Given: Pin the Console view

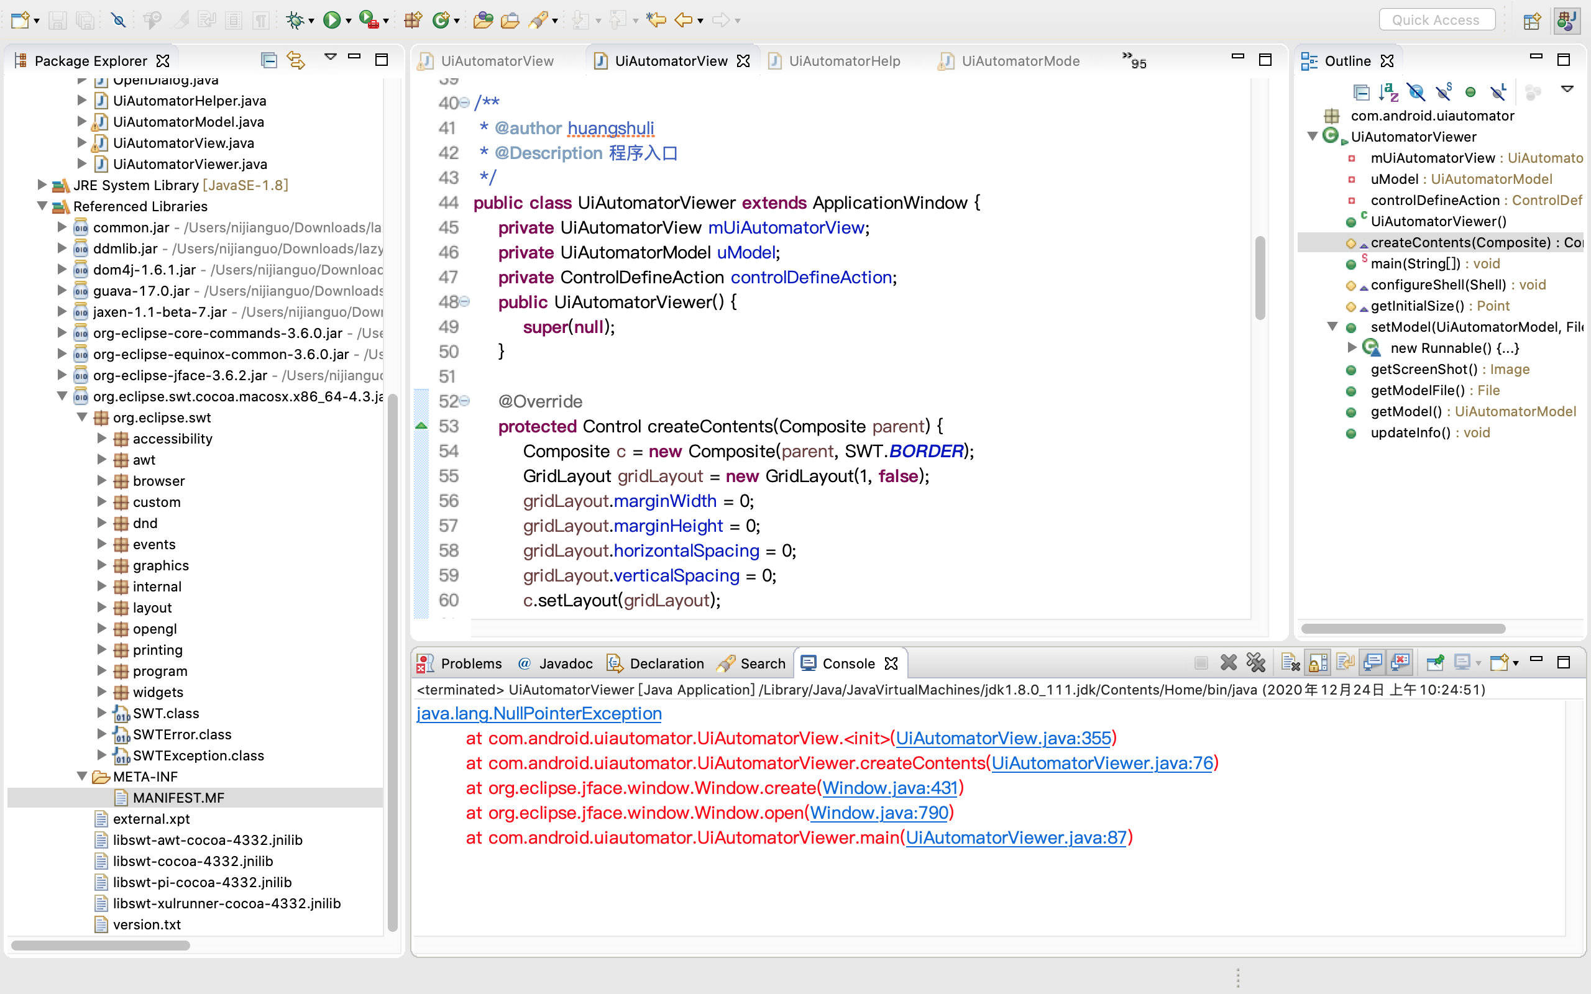Looking at the screenshot, I should coord(1435,663).
